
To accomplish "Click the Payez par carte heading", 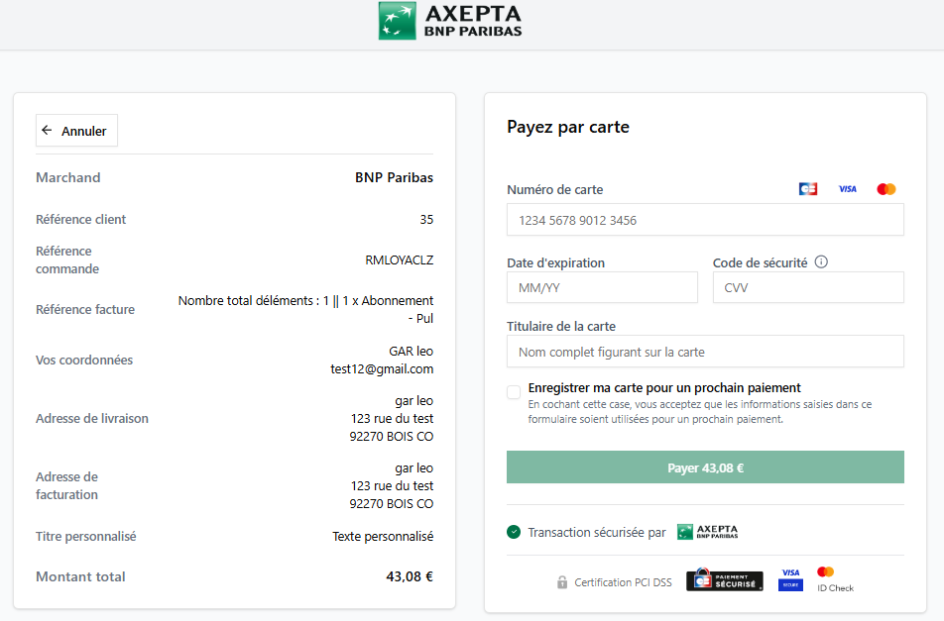I will tap(568, 127).
